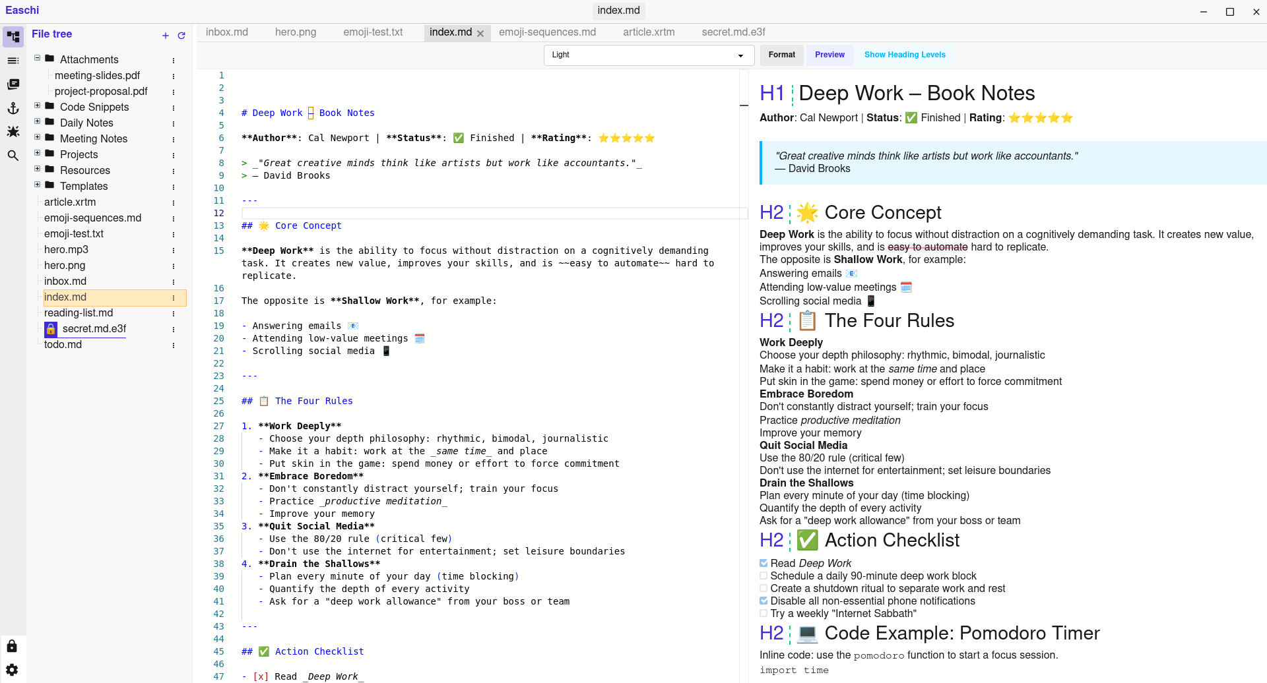Open options menu for Daily Notes
The image size is (1267, 683).
[174, 123]
